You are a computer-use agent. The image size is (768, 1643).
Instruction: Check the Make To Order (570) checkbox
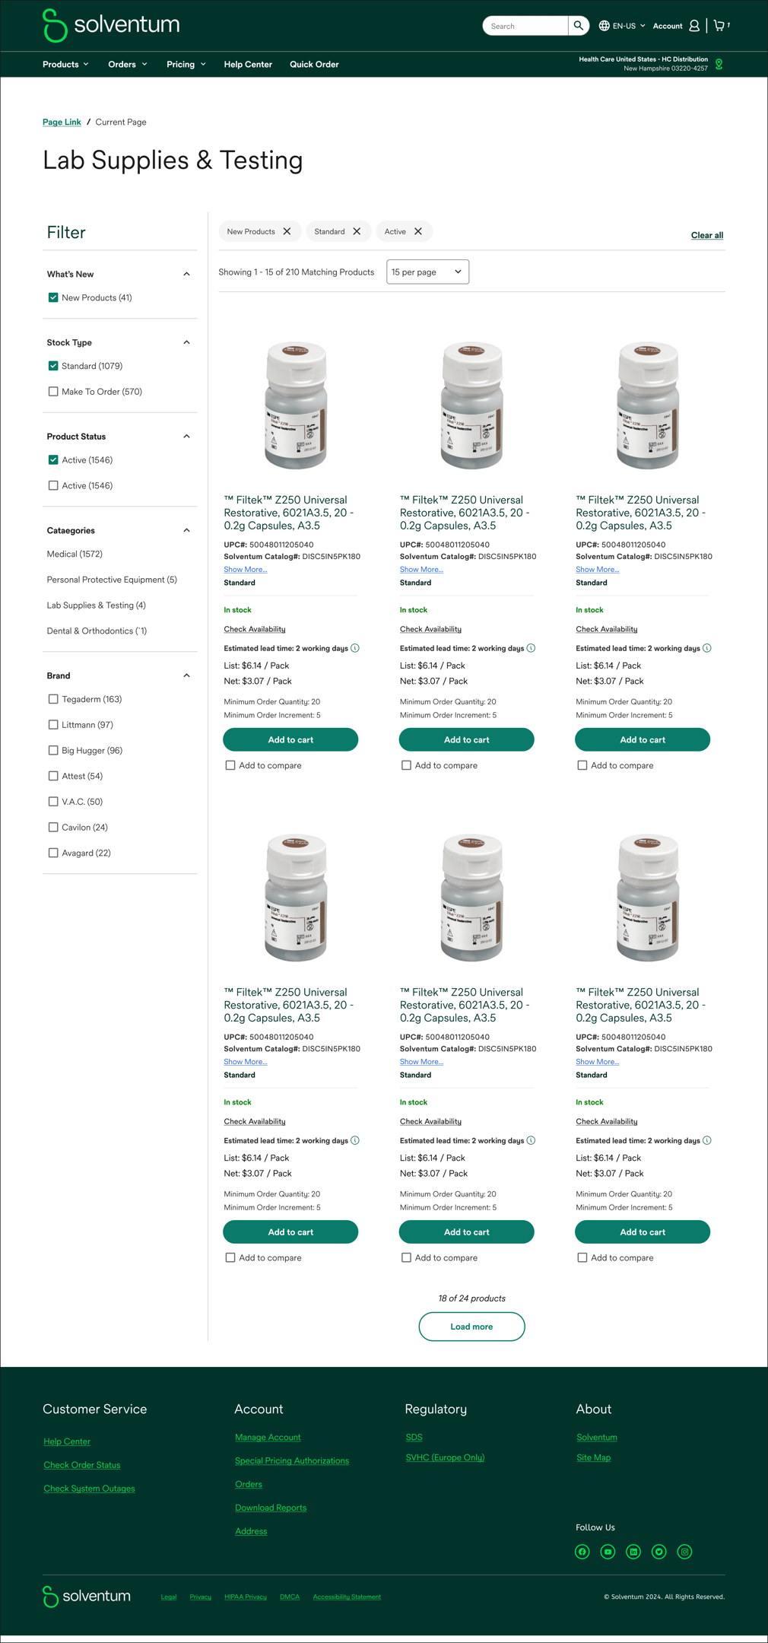[x=53, y=392]
